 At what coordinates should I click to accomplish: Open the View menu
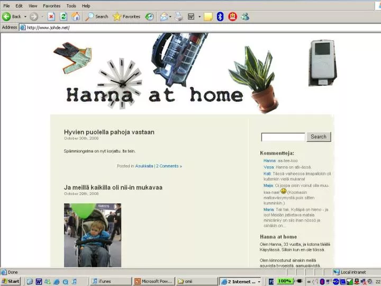33,6
